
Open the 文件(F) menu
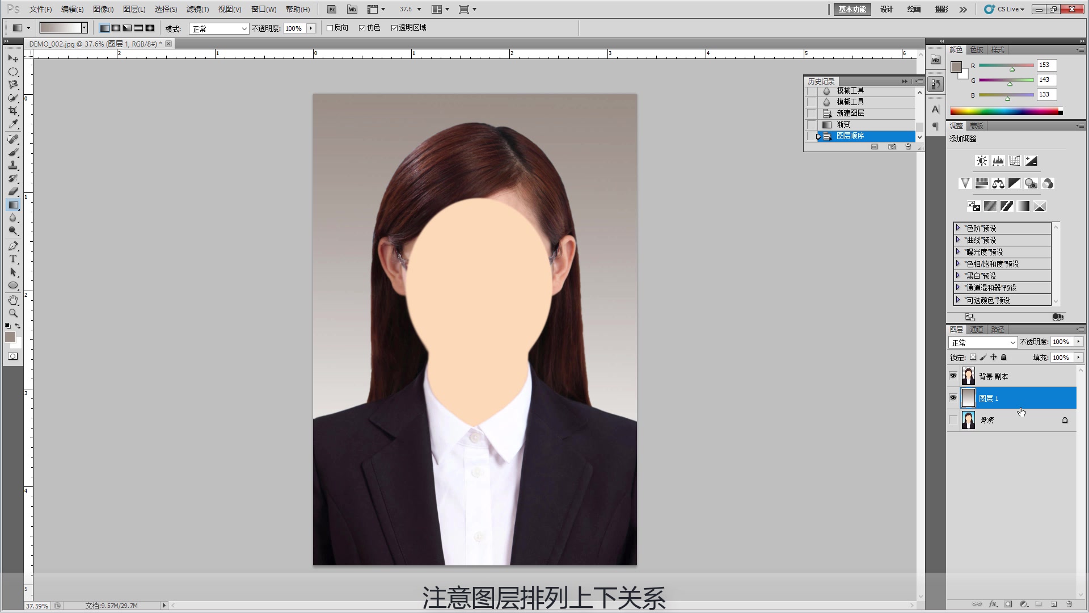pos(40,9)
